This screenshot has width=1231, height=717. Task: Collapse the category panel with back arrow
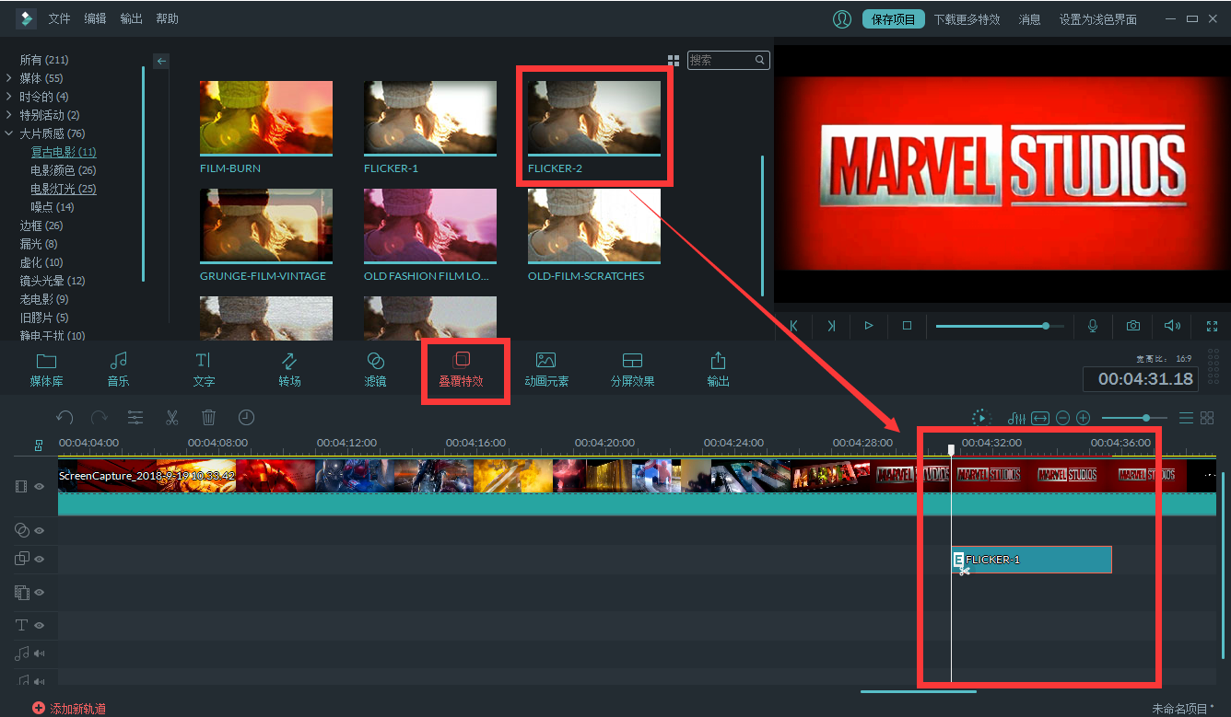(161, 61)
